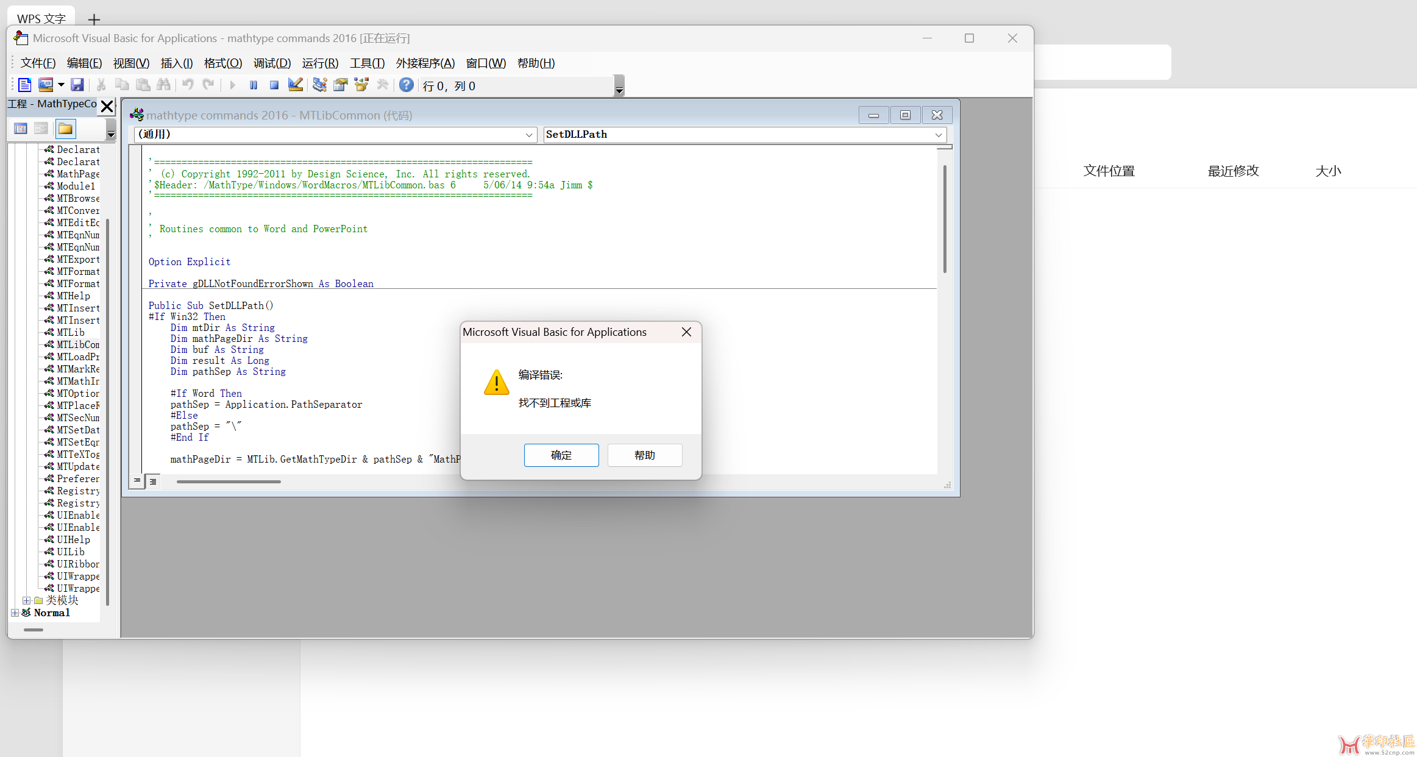This screenshot has width=1417, height=757.
Task: Open the 运行(R) menu
Action: coord(320,63)
